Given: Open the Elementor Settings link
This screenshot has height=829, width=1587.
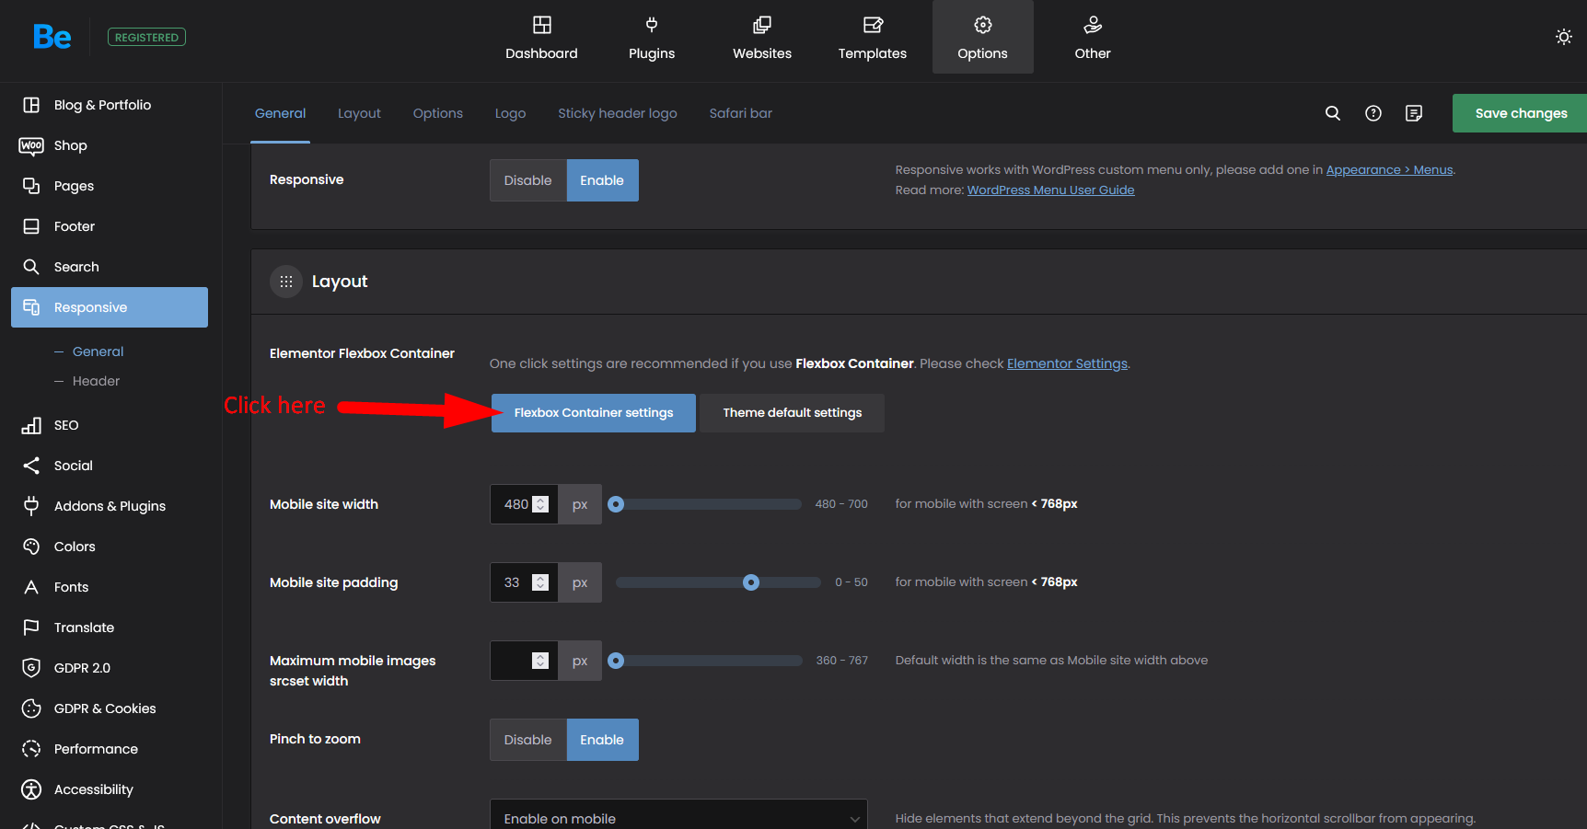Looking at the screenshot, I should pos(1067,363).
